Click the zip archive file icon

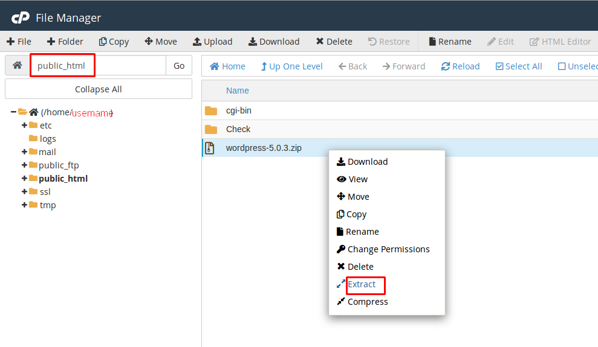coord(209,148)
